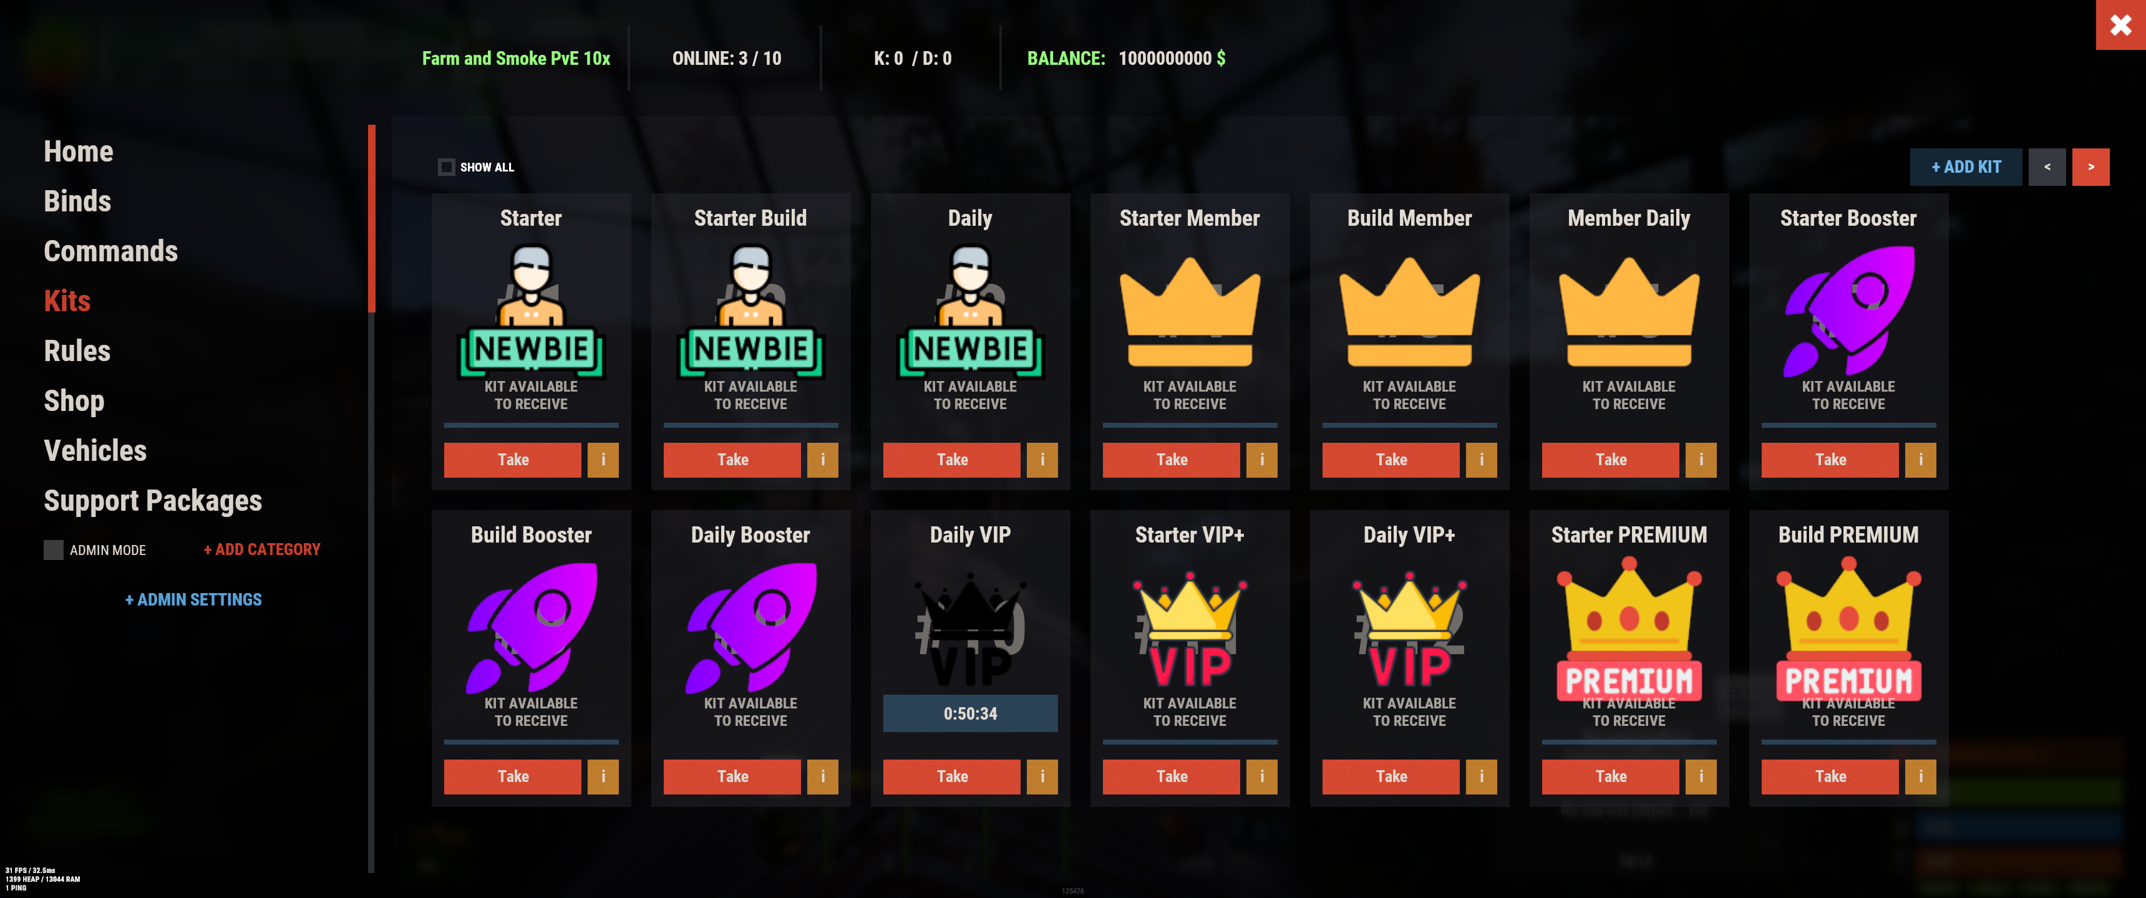Open info for the Build PREMIUM kit
Viewport: 2146px width, 898px height.
(x=1920, y=776)
